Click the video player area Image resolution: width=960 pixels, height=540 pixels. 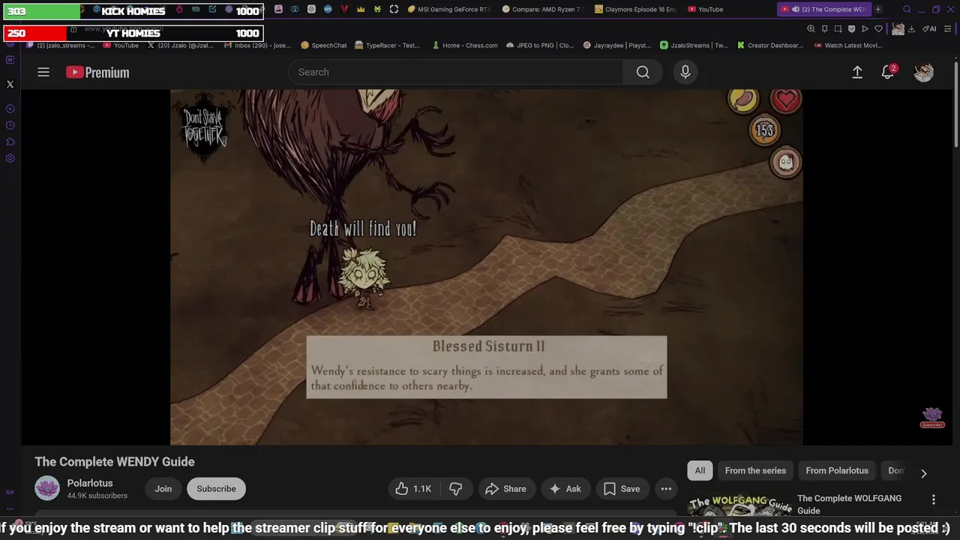tap(486, 267)
